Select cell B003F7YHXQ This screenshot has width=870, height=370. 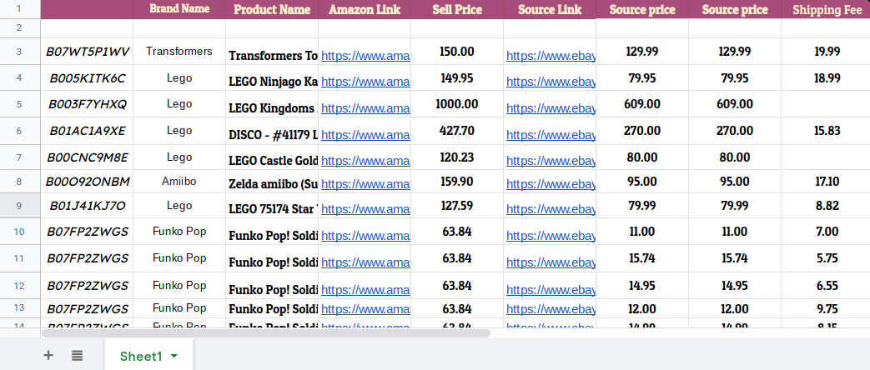click(x=87, y=103)
